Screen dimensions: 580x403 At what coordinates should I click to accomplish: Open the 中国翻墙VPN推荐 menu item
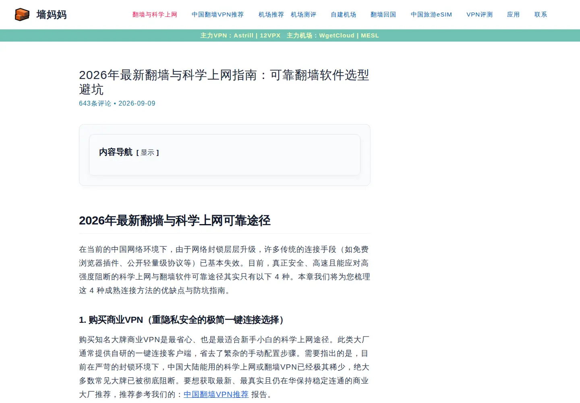coord(218,15)
